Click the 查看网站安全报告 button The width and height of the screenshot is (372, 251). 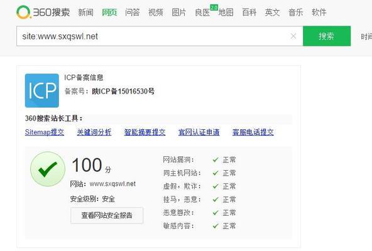pos(107,215)
